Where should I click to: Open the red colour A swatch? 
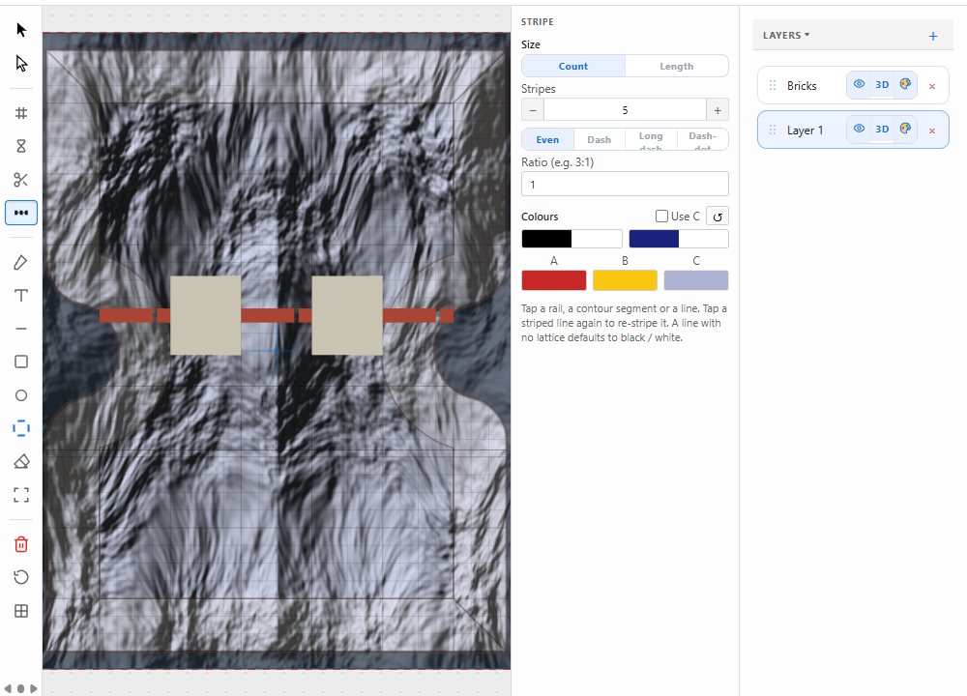(x=554, y=280)
